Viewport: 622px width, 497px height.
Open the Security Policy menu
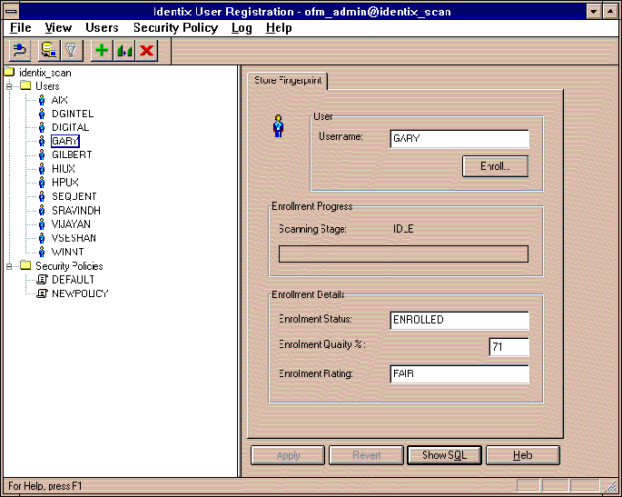175,28
